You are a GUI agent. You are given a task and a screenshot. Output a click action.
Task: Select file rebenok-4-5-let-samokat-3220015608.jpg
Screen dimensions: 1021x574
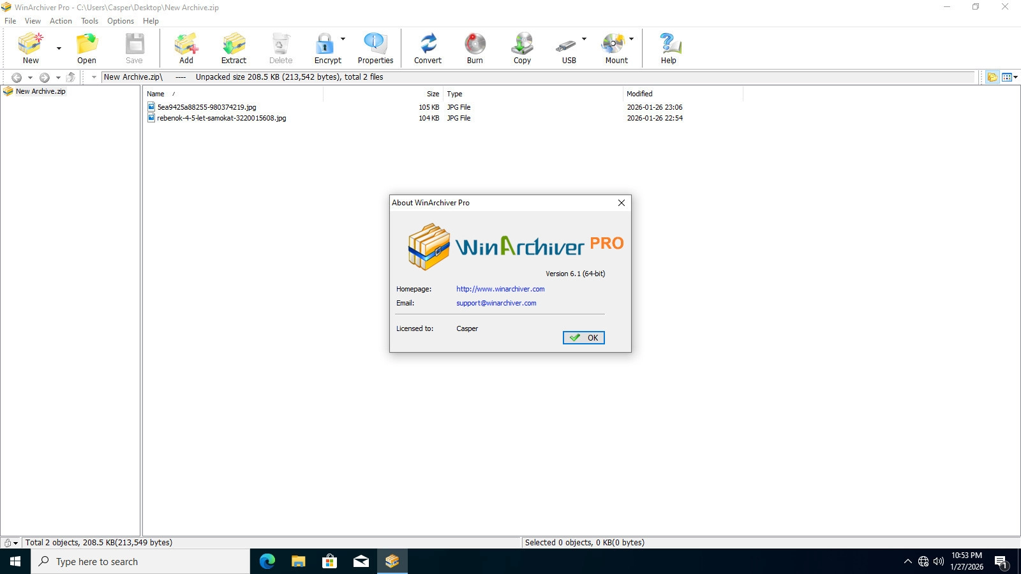221,118
